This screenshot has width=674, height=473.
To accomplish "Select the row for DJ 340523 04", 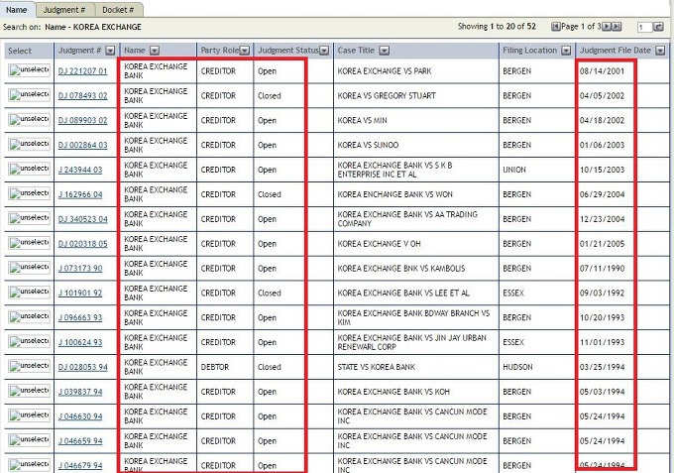I will coord(29,218).
